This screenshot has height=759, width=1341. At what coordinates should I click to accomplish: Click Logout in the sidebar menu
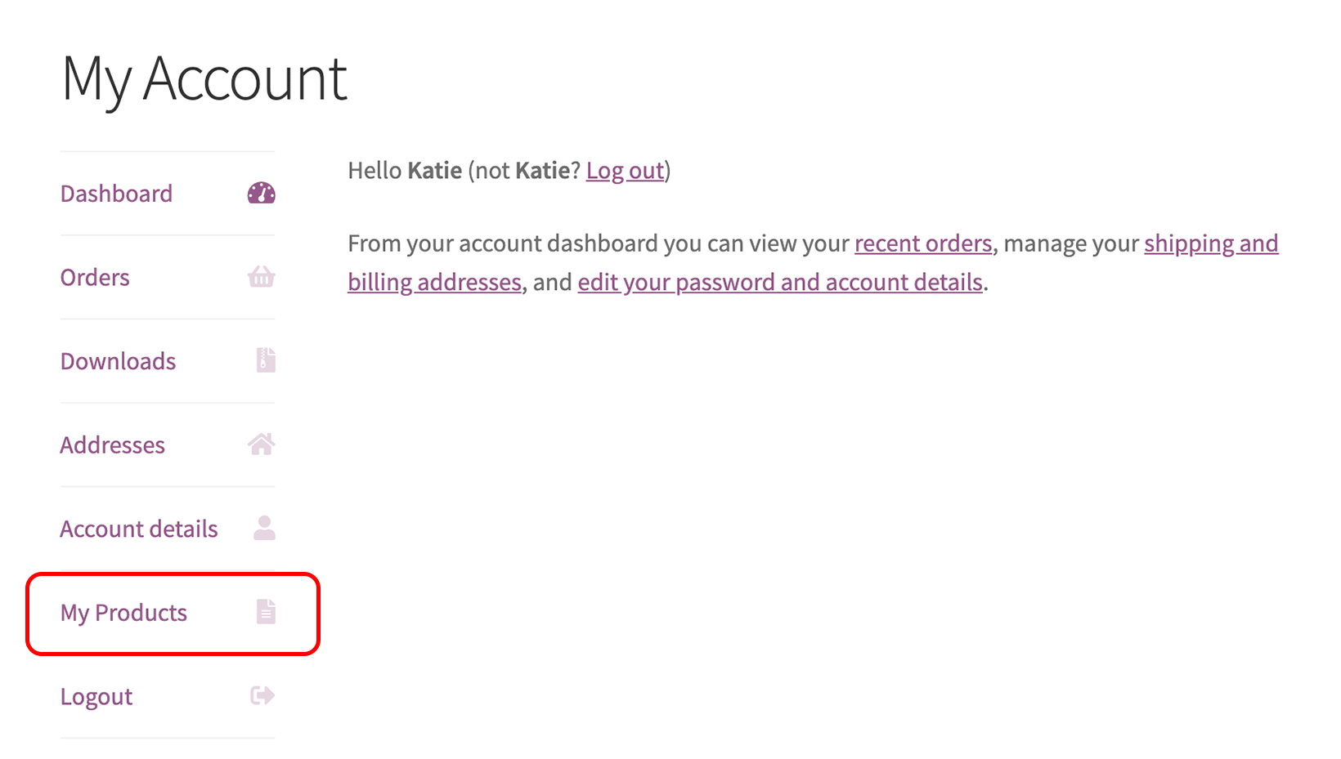[96, 697]
